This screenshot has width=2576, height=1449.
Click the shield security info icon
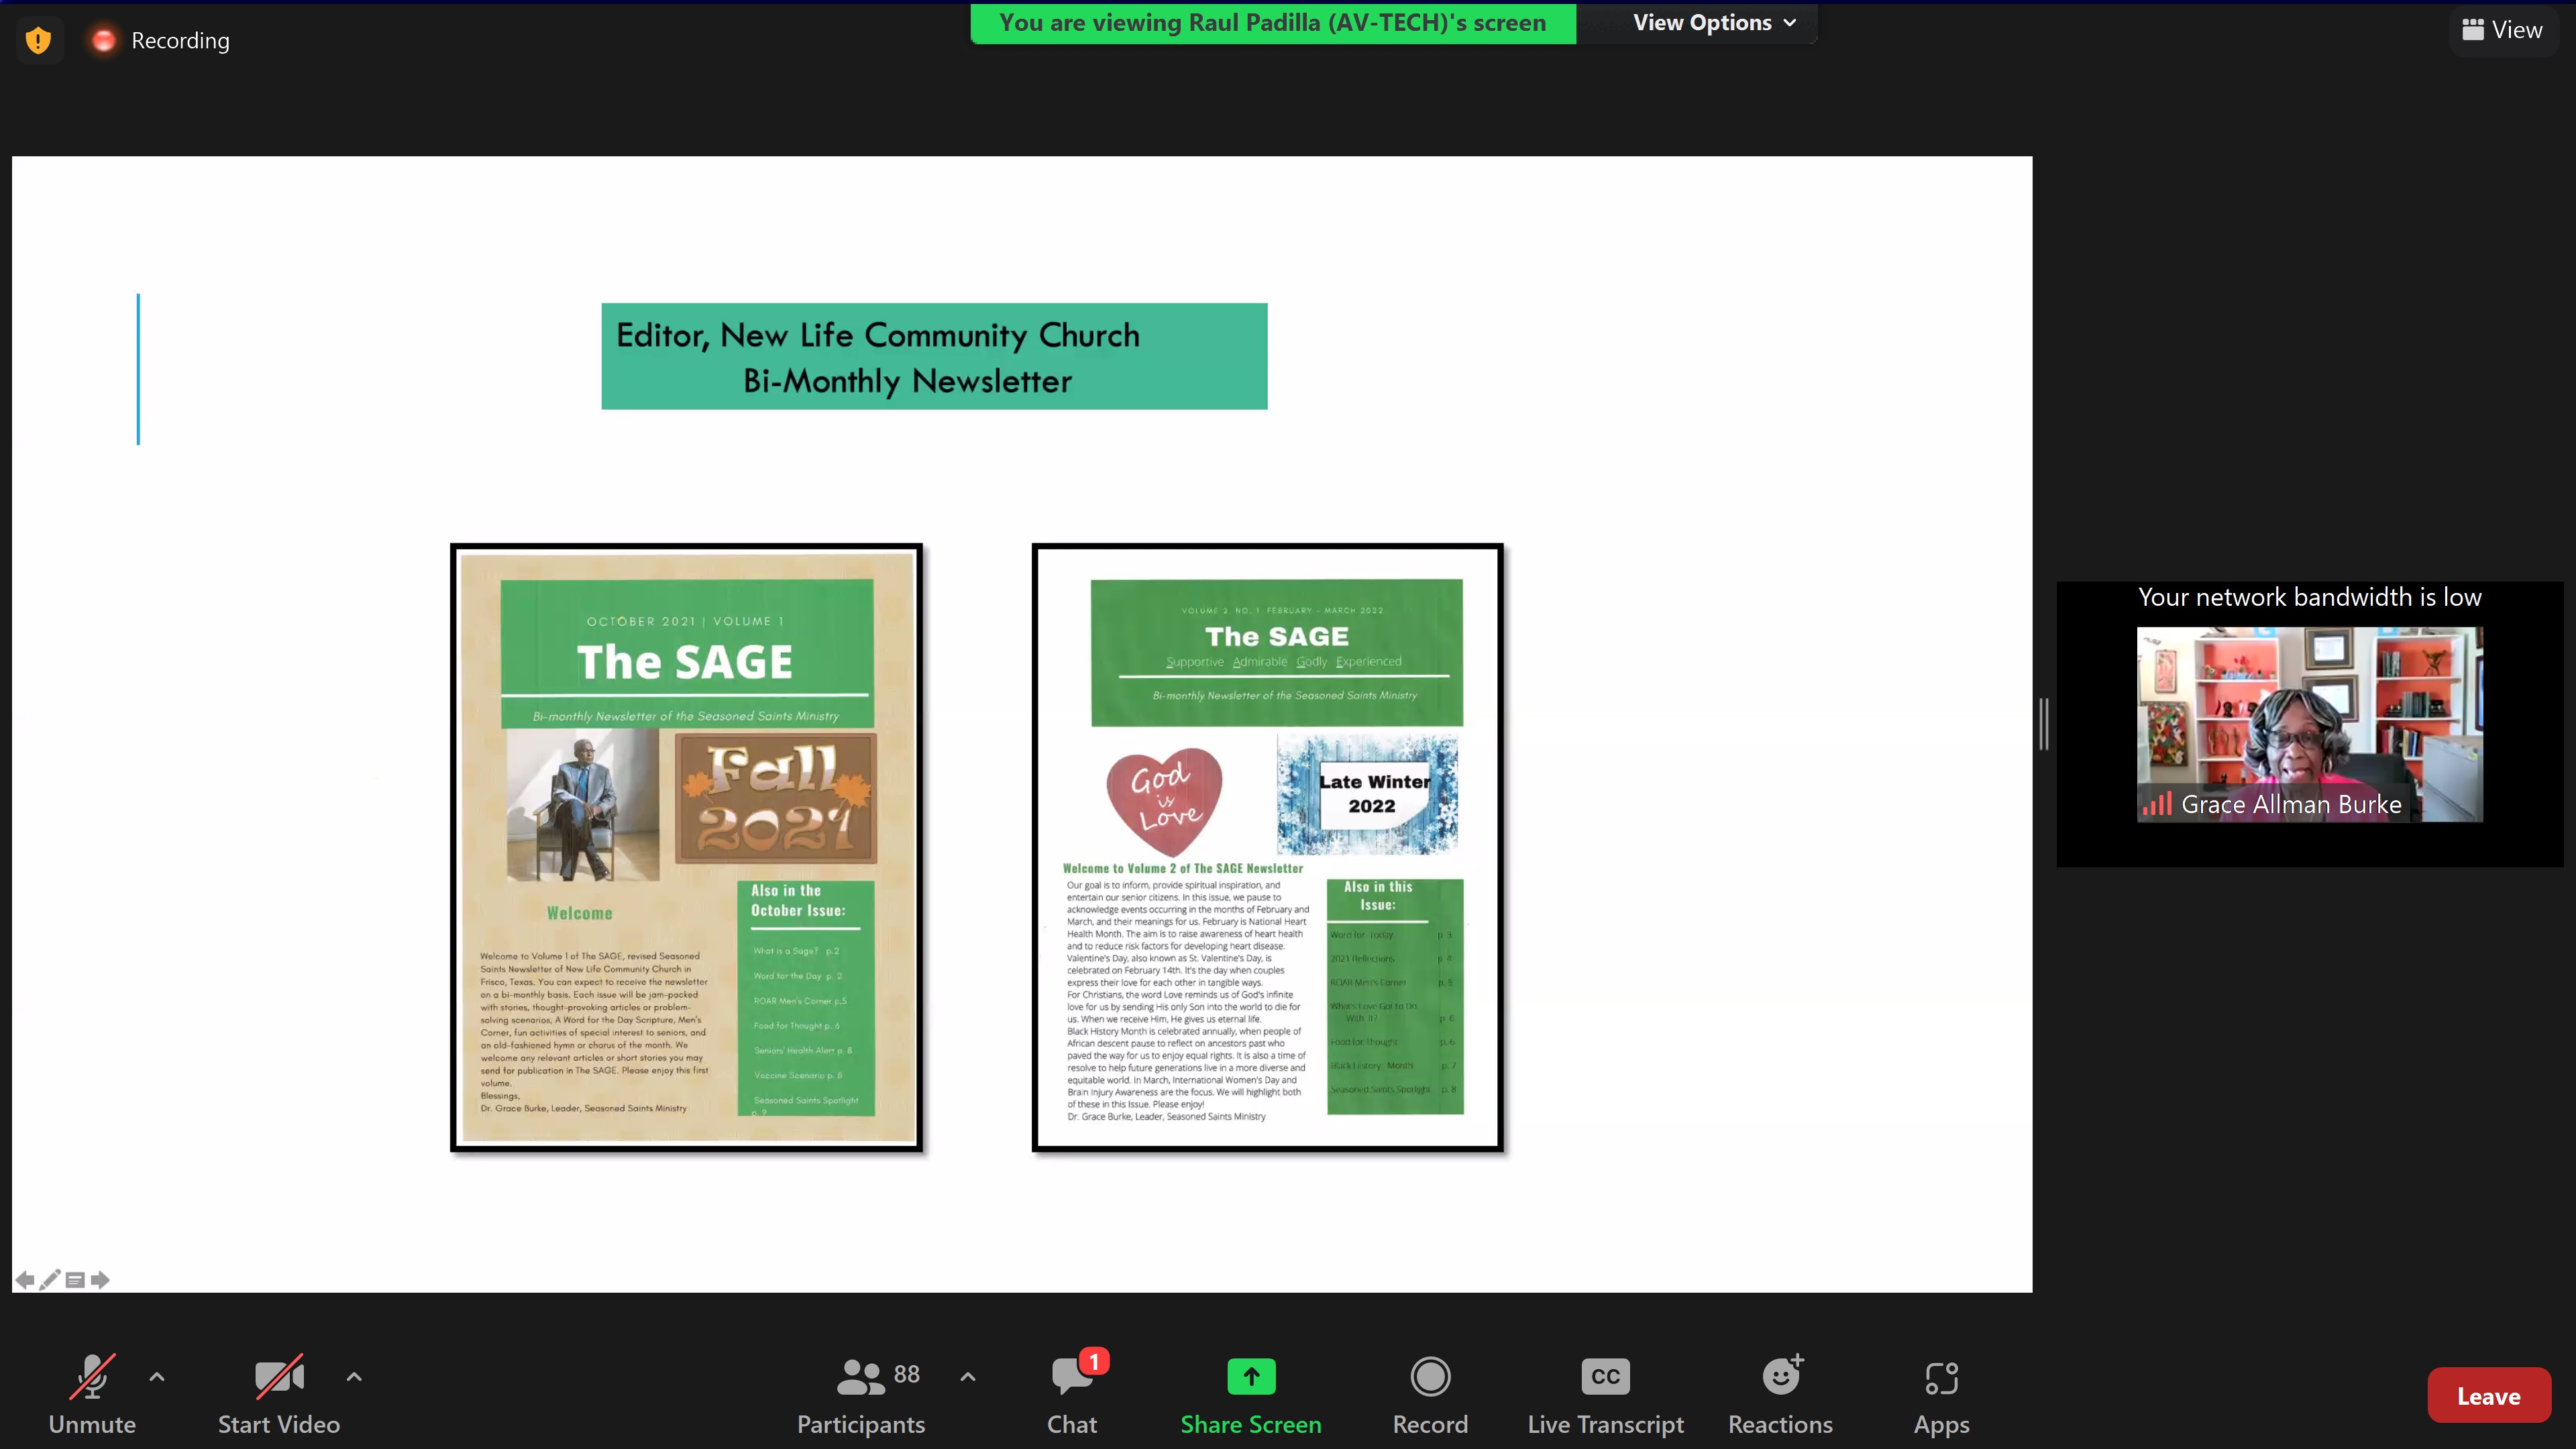point(38,41)
